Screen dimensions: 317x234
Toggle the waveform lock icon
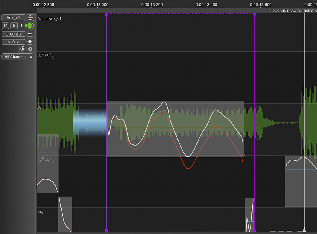pyautogui.click(x=22, y=49)
